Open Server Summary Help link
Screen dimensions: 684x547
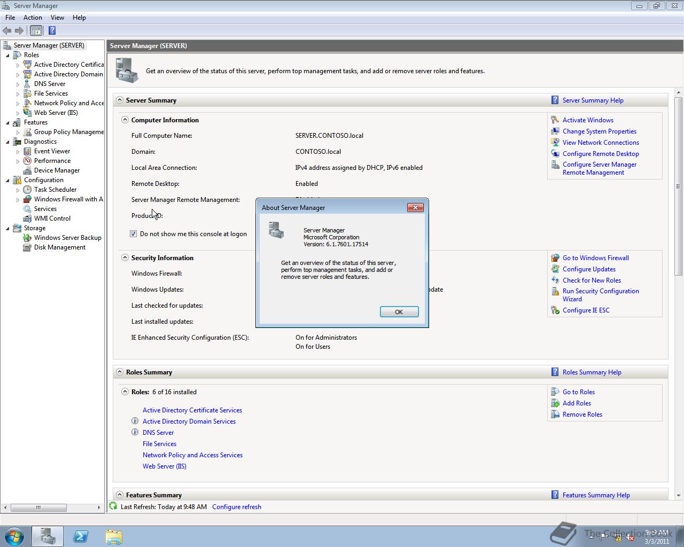pyautogui.click(x=593, y=100)
